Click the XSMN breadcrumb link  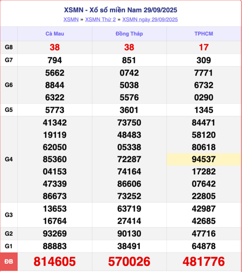pos(71,19)
